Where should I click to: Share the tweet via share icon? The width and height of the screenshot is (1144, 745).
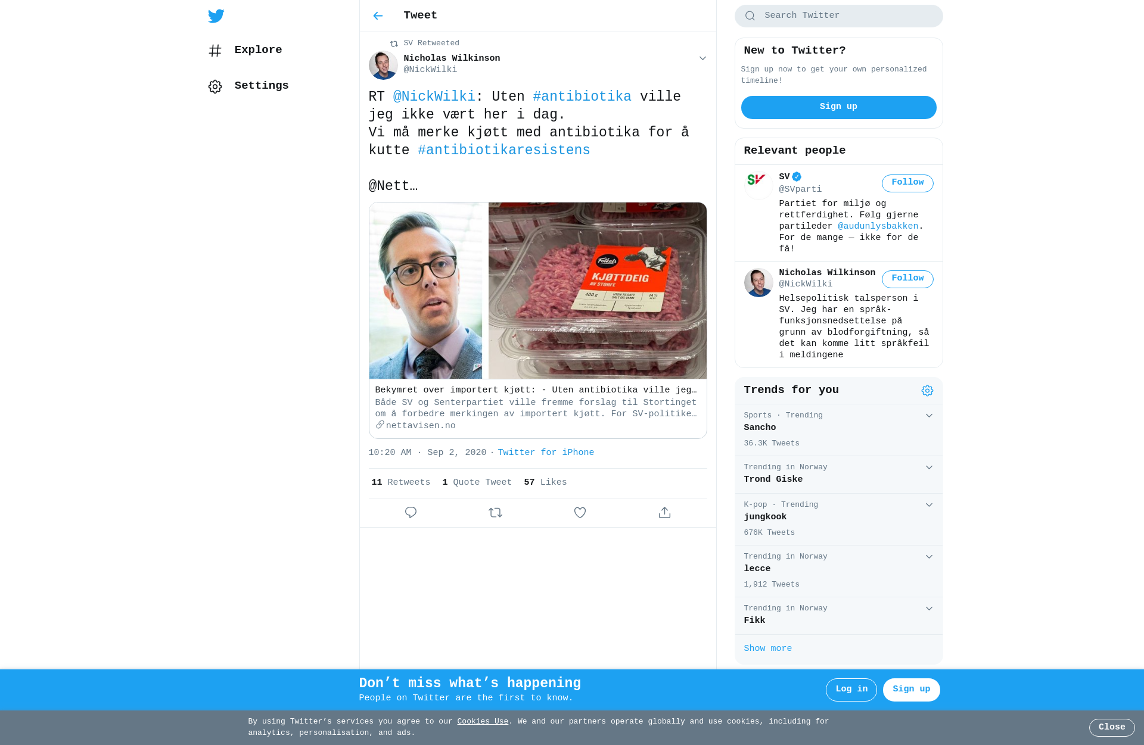pyautogui.click(x=664, y=513)
